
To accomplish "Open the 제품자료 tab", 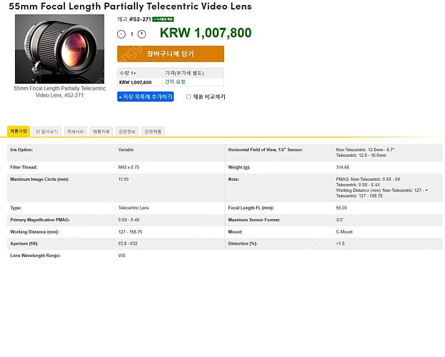I will coord(101,132).
